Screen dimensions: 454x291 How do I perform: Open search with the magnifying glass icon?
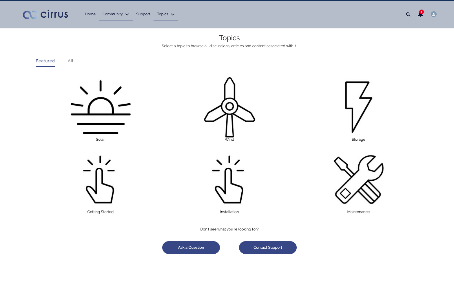(408, 14)
